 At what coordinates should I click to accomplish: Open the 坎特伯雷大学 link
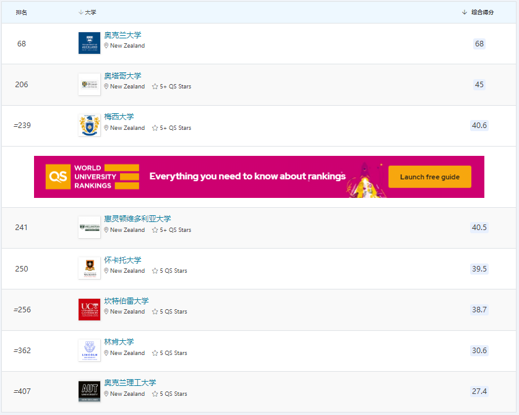(x=126, y=301)
